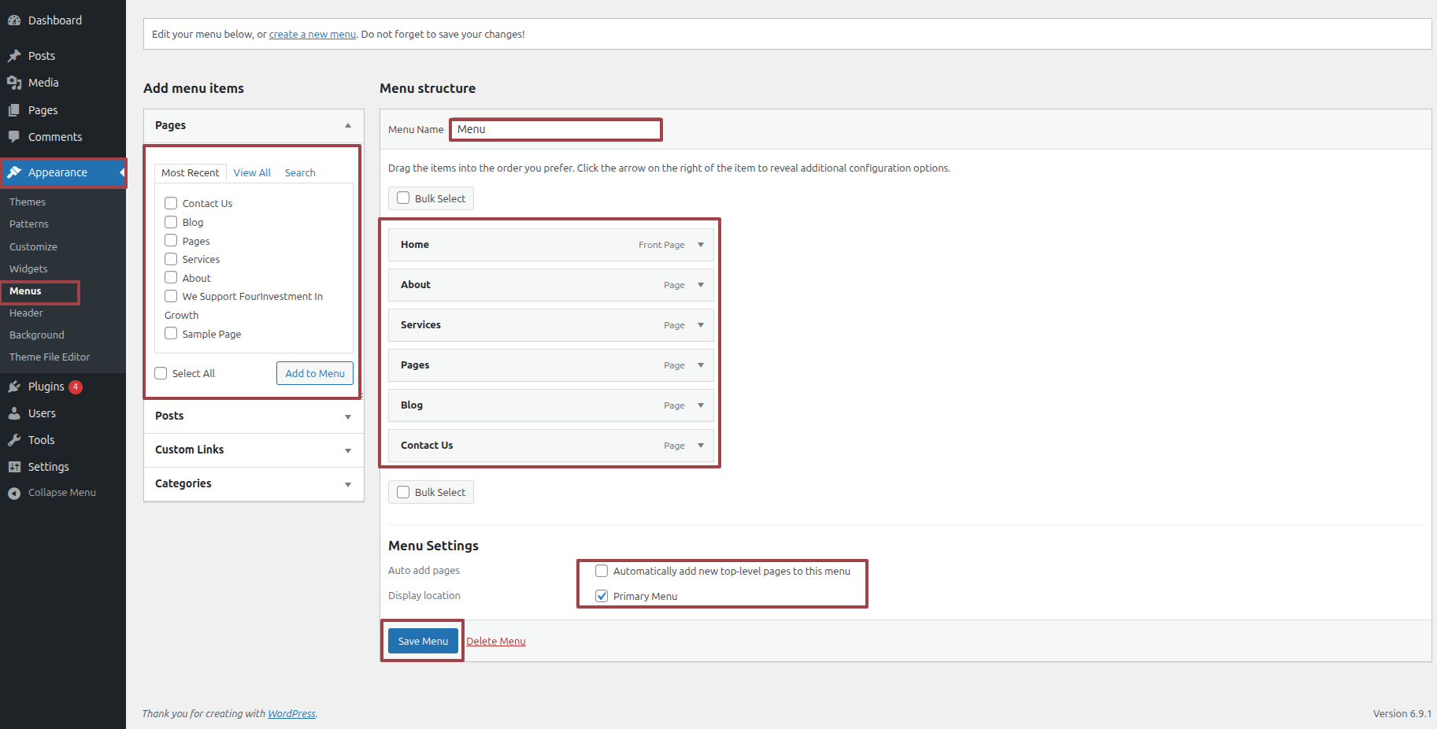Open the Themes submenu item
The image size is (1437, 729).
(28, 202)
